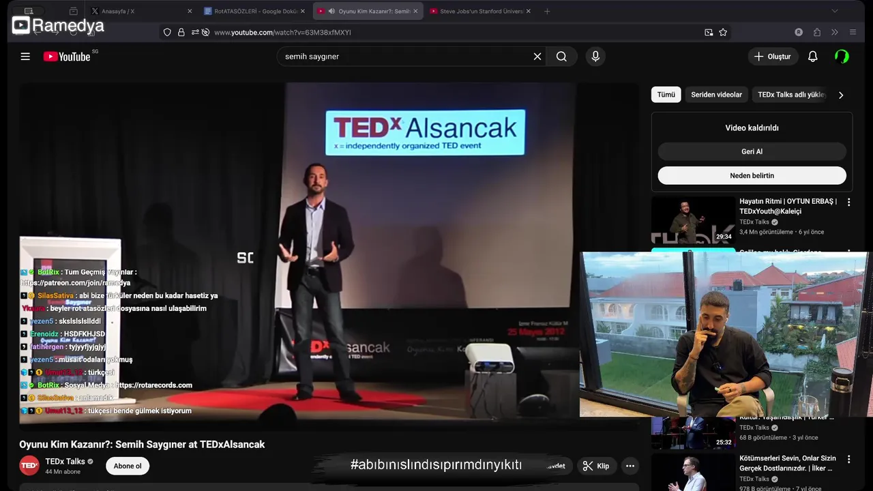Open more actions ellipsis under the video

[x=630, y=466]
